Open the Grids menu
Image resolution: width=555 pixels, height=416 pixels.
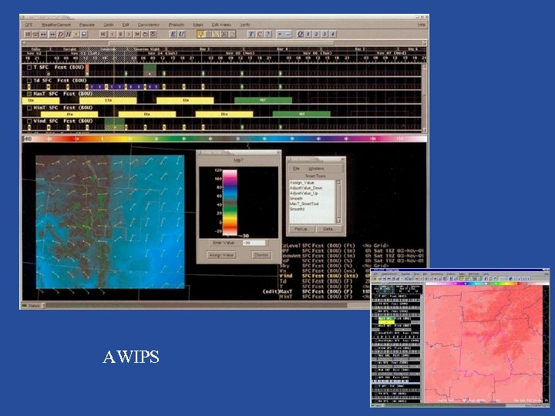point(109,25)
